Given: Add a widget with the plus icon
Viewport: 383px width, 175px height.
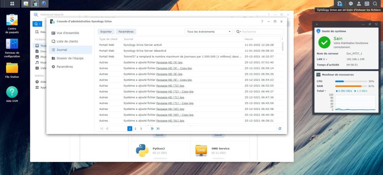Looking at the screenshot, I should 317,25.
